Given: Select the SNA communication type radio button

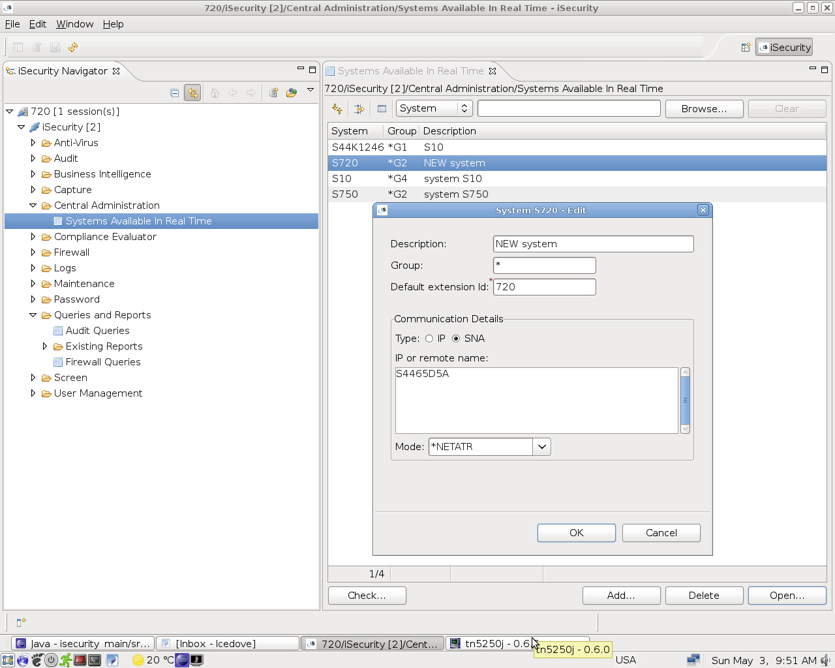Looking at the screenshot, I should click(456, 339).
